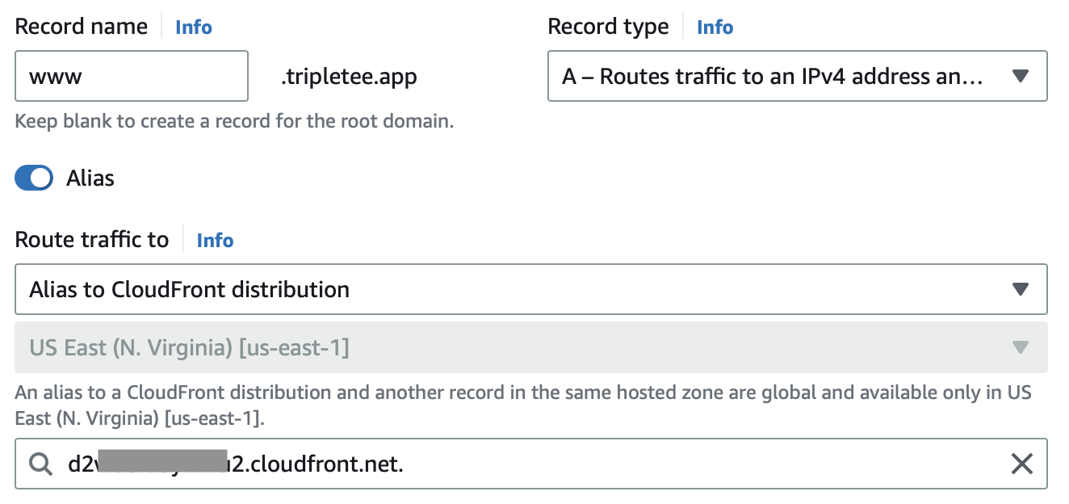Viewport: 1069px width, 504px height.
Task: Click the "Record name" field label
Action: coord(82,27)
